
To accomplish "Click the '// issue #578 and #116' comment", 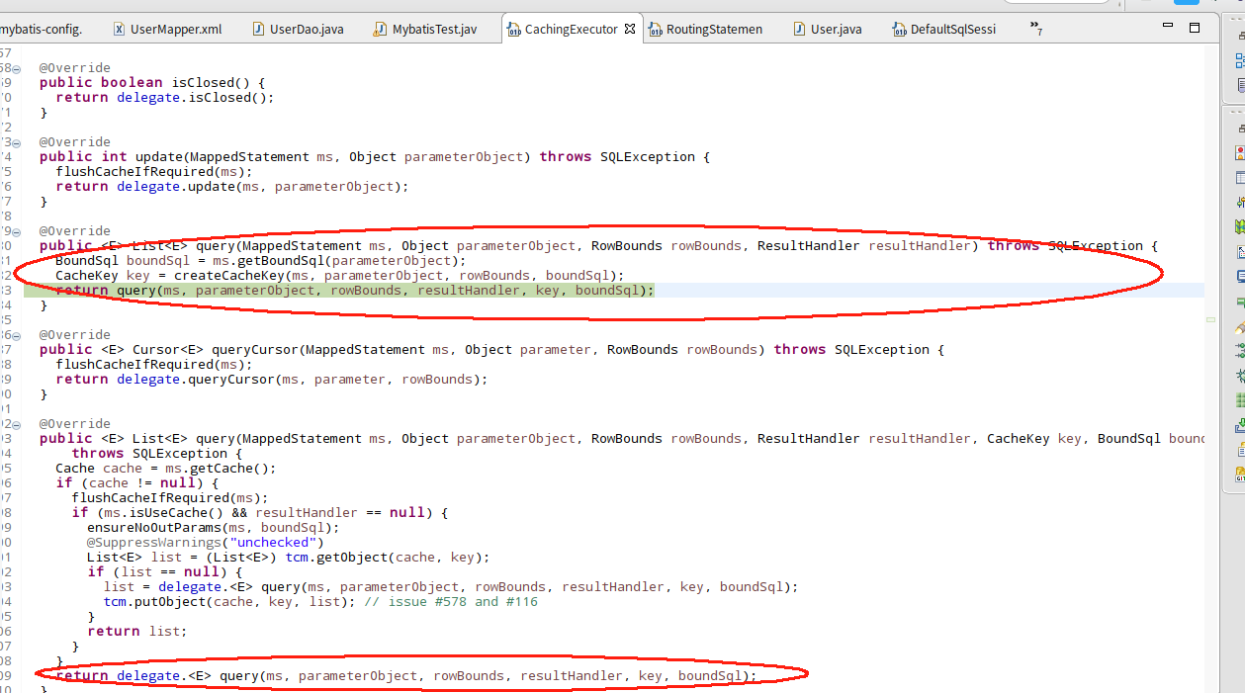I will point(451,602).
